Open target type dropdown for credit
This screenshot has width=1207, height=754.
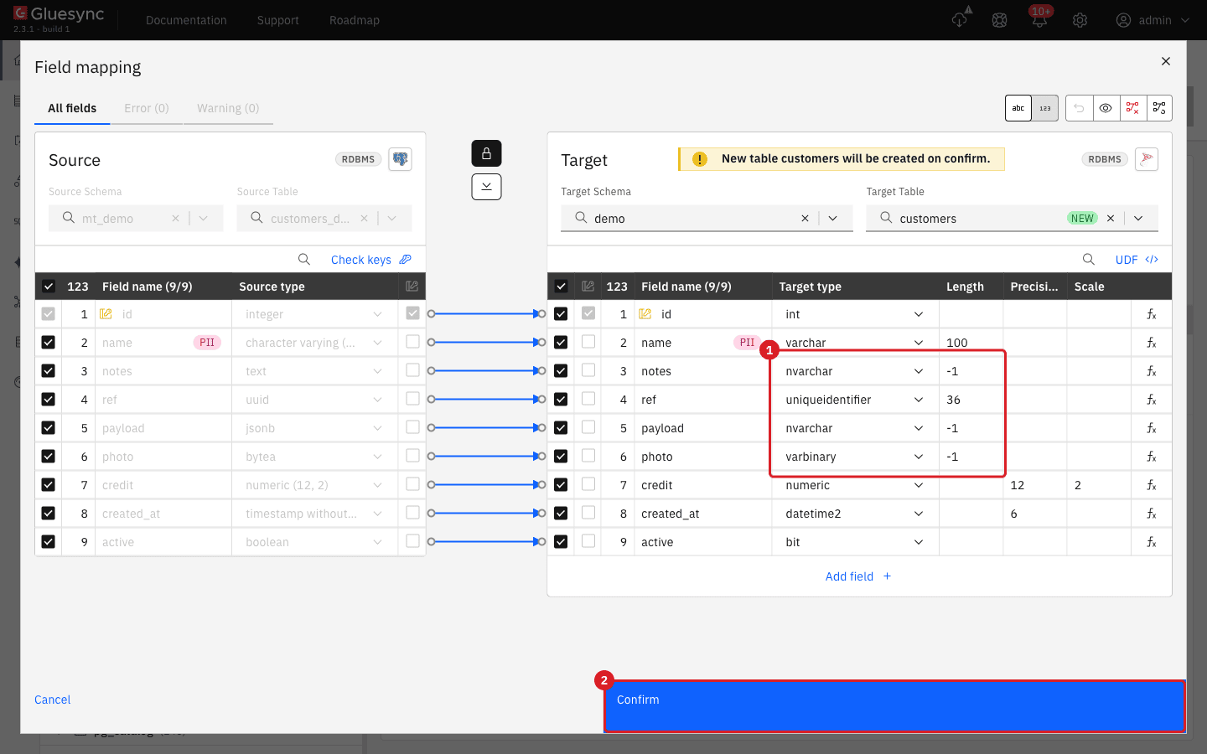tap(855, 485)
